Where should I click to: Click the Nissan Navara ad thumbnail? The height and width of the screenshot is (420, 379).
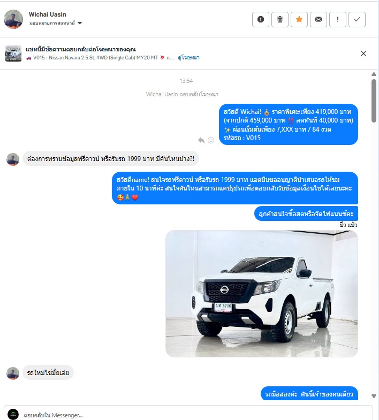[x=13, y=54]
